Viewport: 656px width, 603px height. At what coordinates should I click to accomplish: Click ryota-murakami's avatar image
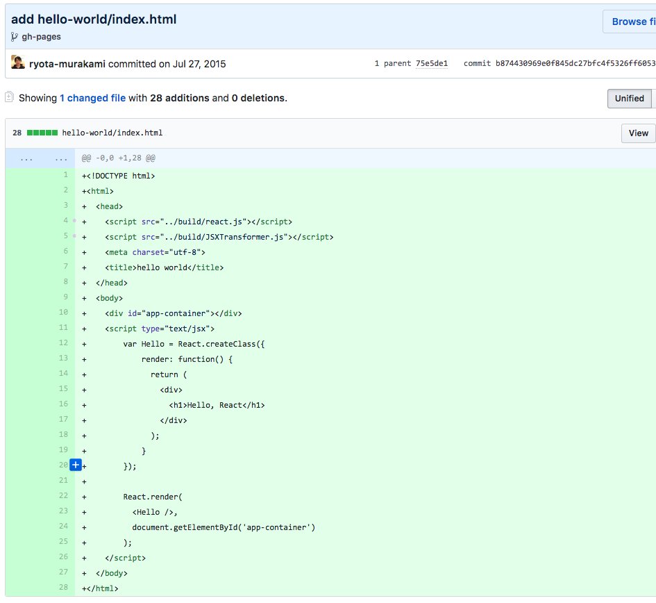click(18, 63)
